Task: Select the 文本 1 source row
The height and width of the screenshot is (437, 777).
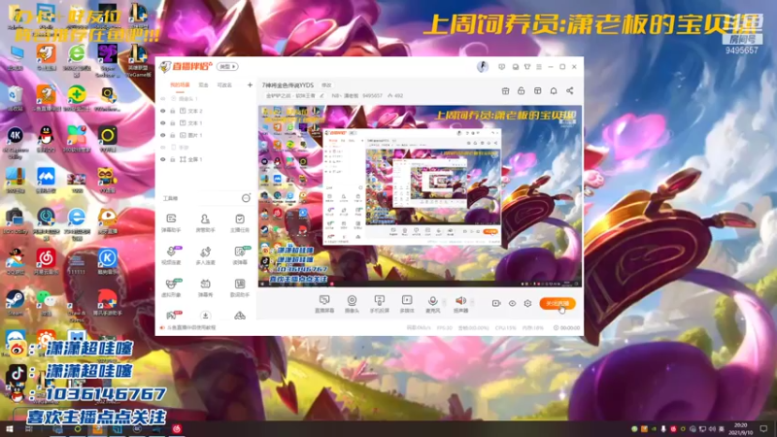Action: pos(206,123)
